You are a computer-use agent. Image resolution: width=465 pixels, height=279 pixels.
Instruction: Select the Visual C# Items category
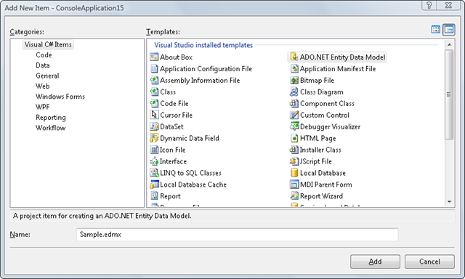pos(48,44)
